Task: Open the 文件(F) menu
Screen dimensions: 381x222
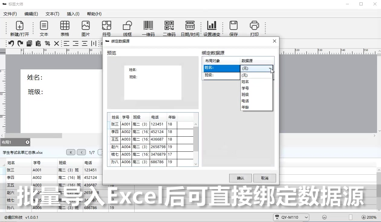Action: point(10,14)
